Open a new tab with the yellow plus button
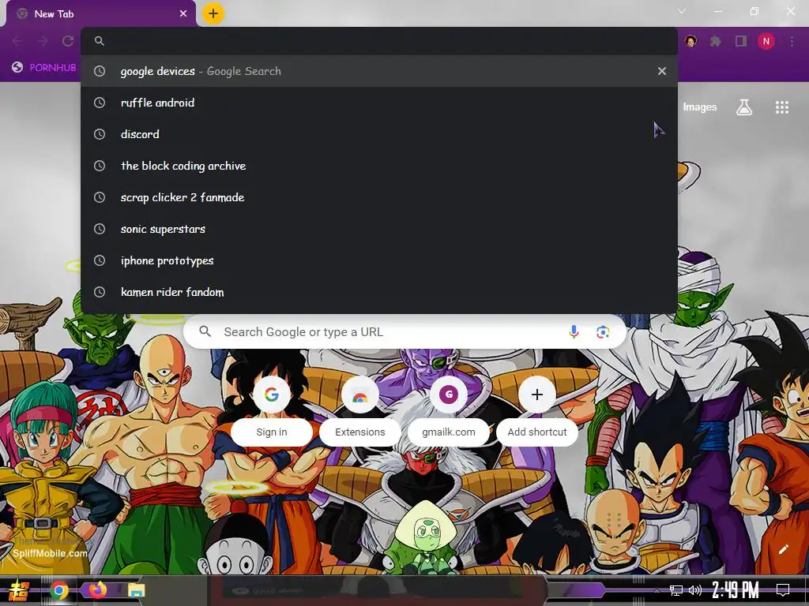The image size is (809, 606). coord(213,13)
